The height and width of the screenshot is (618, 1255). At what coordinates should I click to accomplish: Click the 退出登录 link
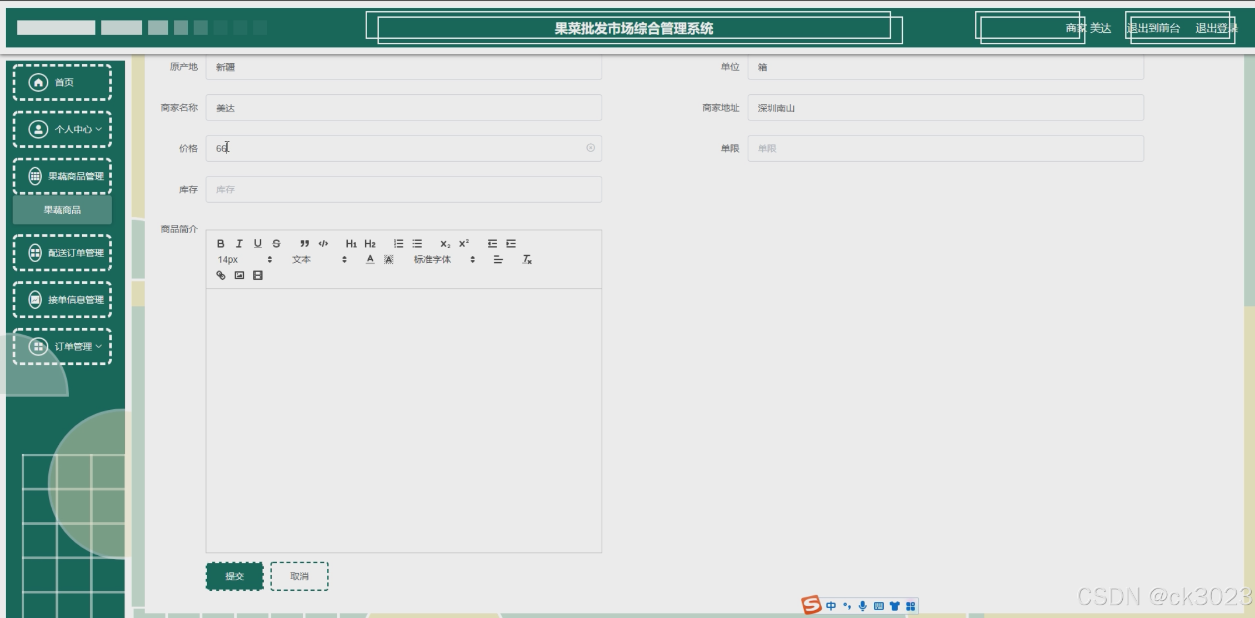pyautogui.click(x=1216, y=28)
